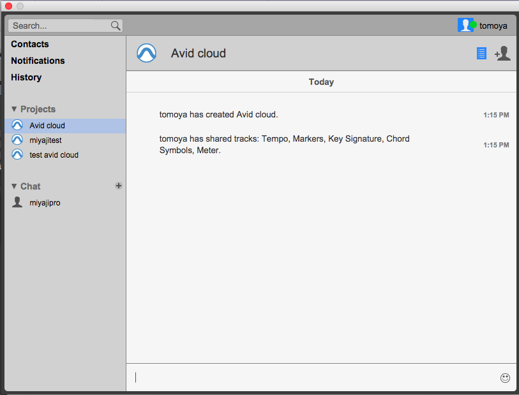
Task: Open the emoji smiley picker
Action: tap(505, 378)
